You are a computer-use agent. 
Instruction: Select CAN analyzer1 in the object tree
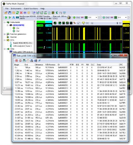(x=22, y=46)
